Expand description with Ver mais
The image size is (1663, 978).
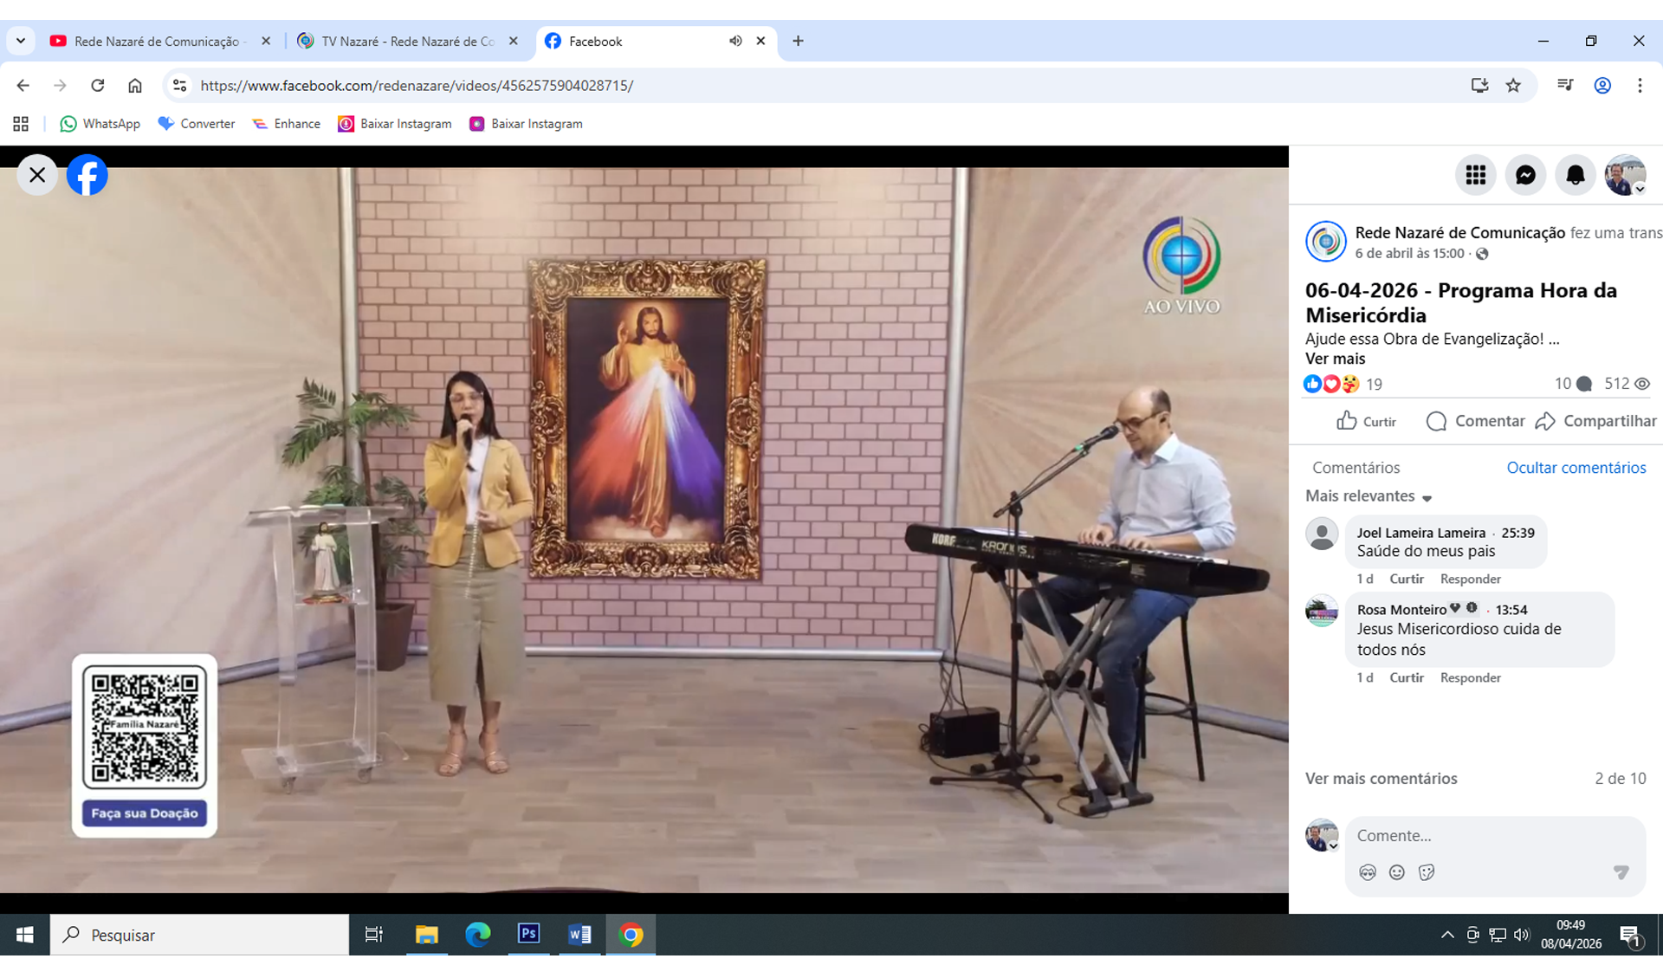[x=1335, y=359]
